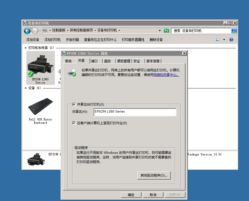Click the shared printer icon in the dialog
Image resolution: width=249 pixels, height=201 pixels.
(x=72, y=72)
